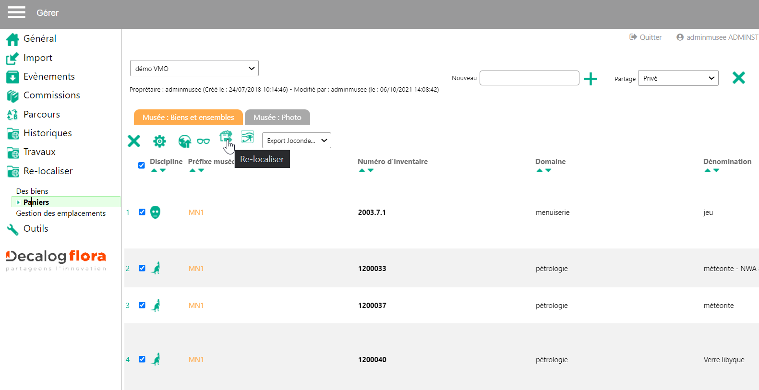Open Gestion des emplacements link
The height and width of the screenshot is (390, 759).
pos(61,213)
